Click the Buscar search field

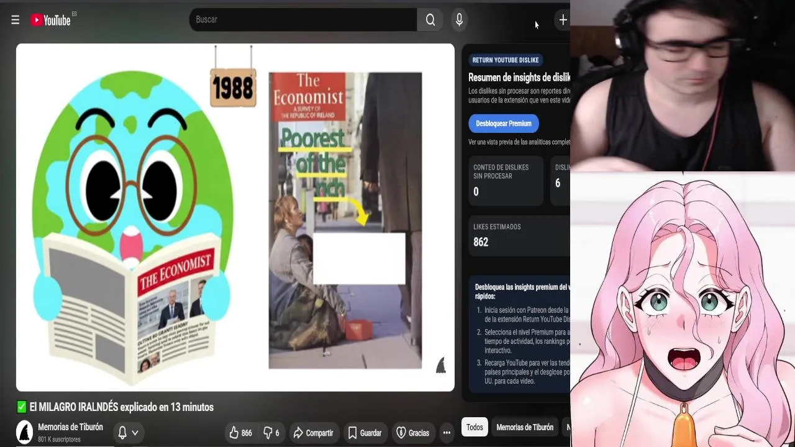point(303,20)
